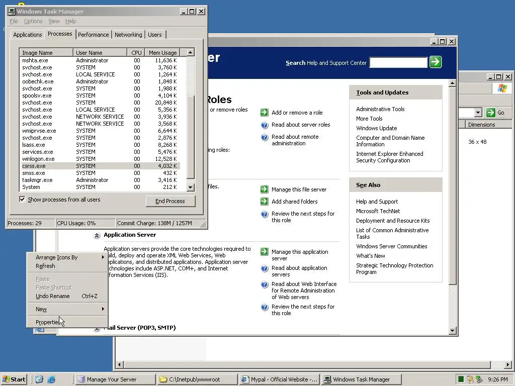Viewport: 515px width, 386px height.
Task: Switch to Manage Your Server taskbar button
Action: coord(115,379)
